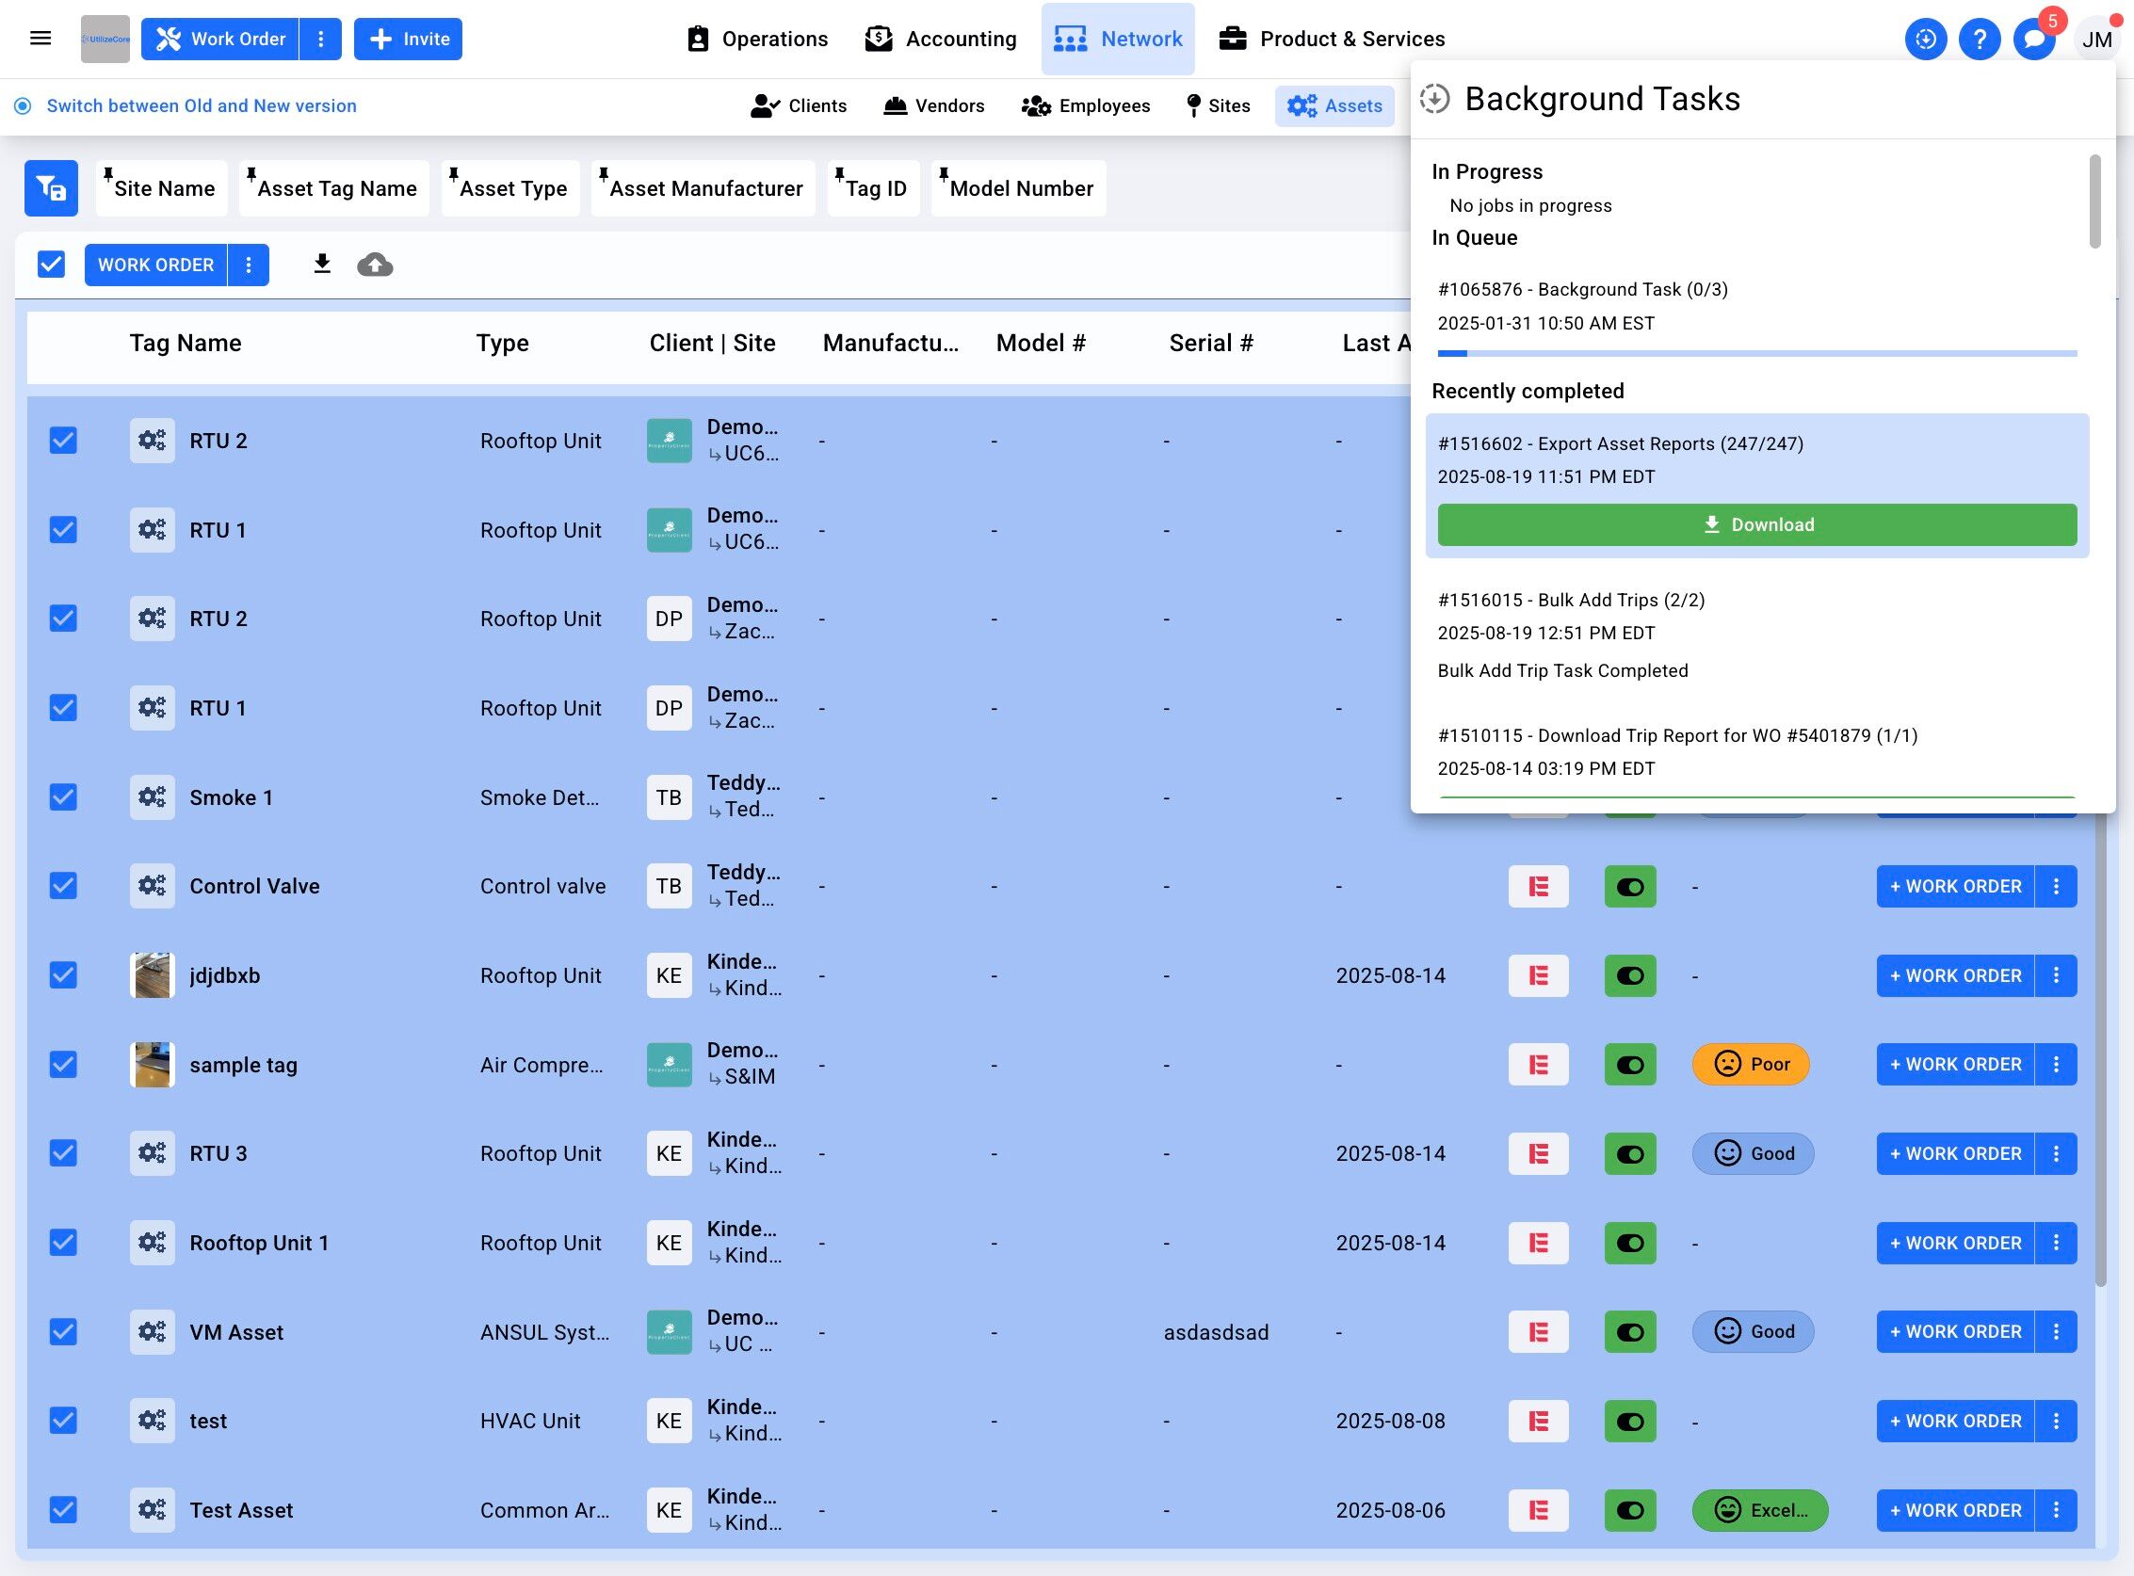The image size is (2134, 1576).
Task: Click the hamburger menu icon
Action: (40, 39)
